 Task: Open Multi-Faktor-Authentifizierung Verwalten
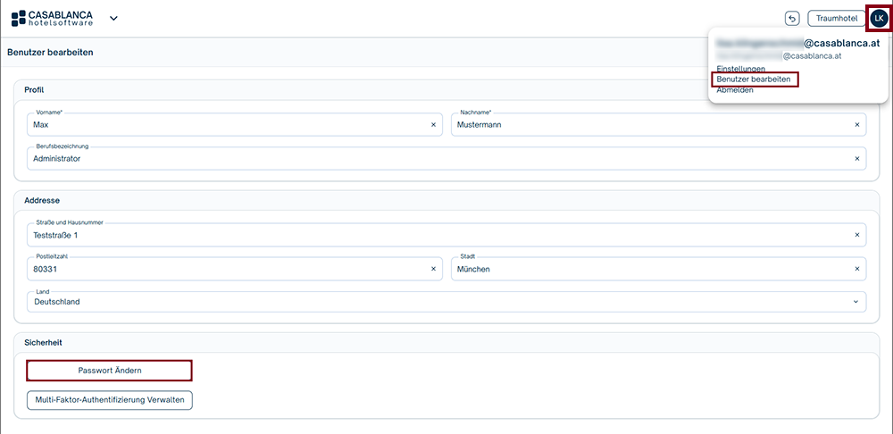110,400
